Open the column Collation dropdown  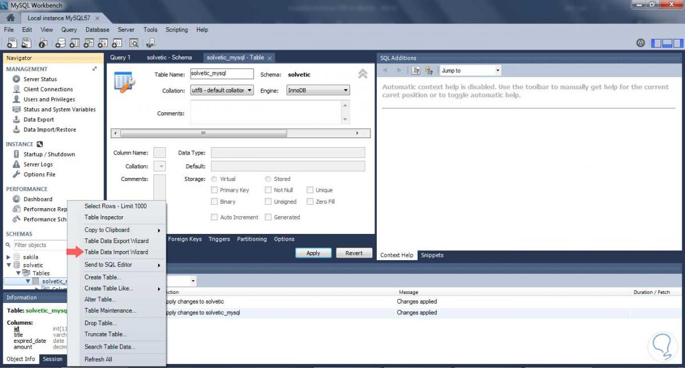pyautogui.click(x=160, y=167)
